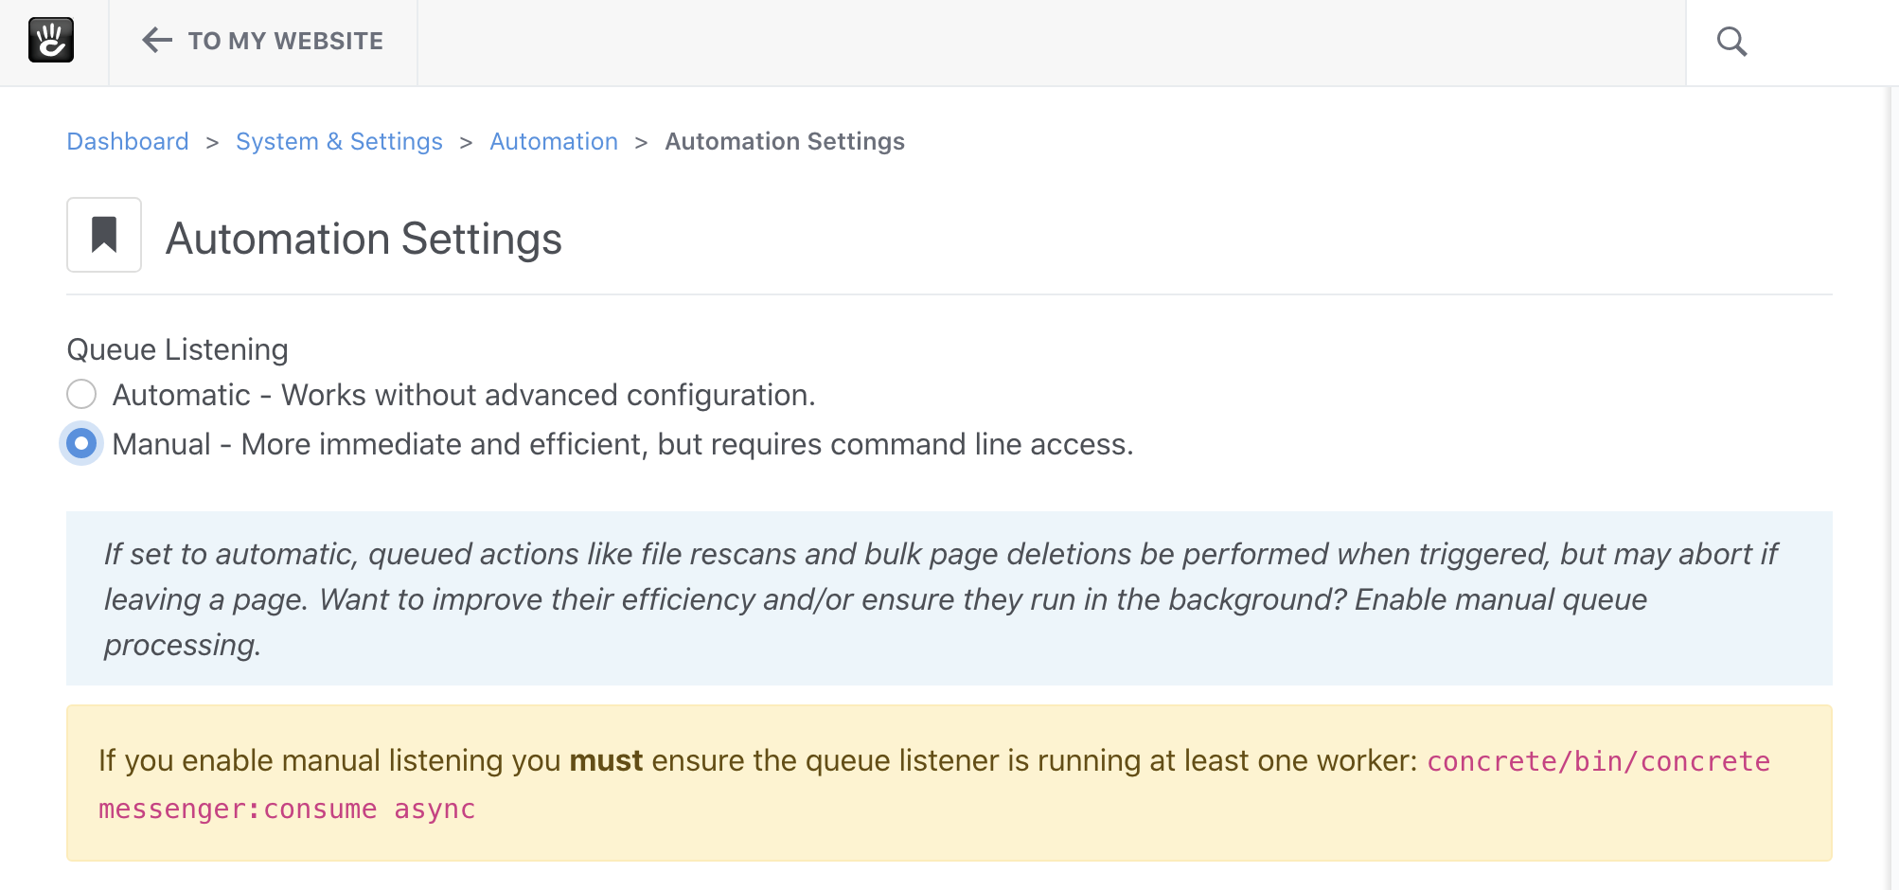Click the vertical scrollbar at the right edge
1899x890 pixels.
[x=1893, y=489]
